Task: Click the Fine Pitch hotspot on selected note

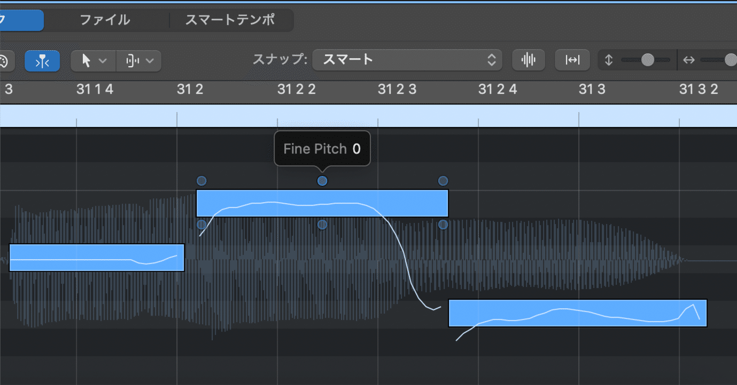Action: pyautogui.click(x=322, y=181)
